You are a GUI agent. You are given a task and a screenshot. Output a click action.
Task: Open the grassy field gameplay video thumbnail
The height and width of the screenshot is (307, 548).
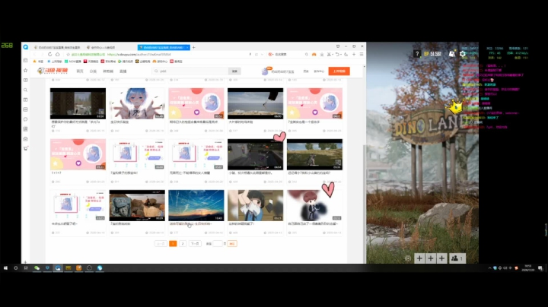pos(314,154)
